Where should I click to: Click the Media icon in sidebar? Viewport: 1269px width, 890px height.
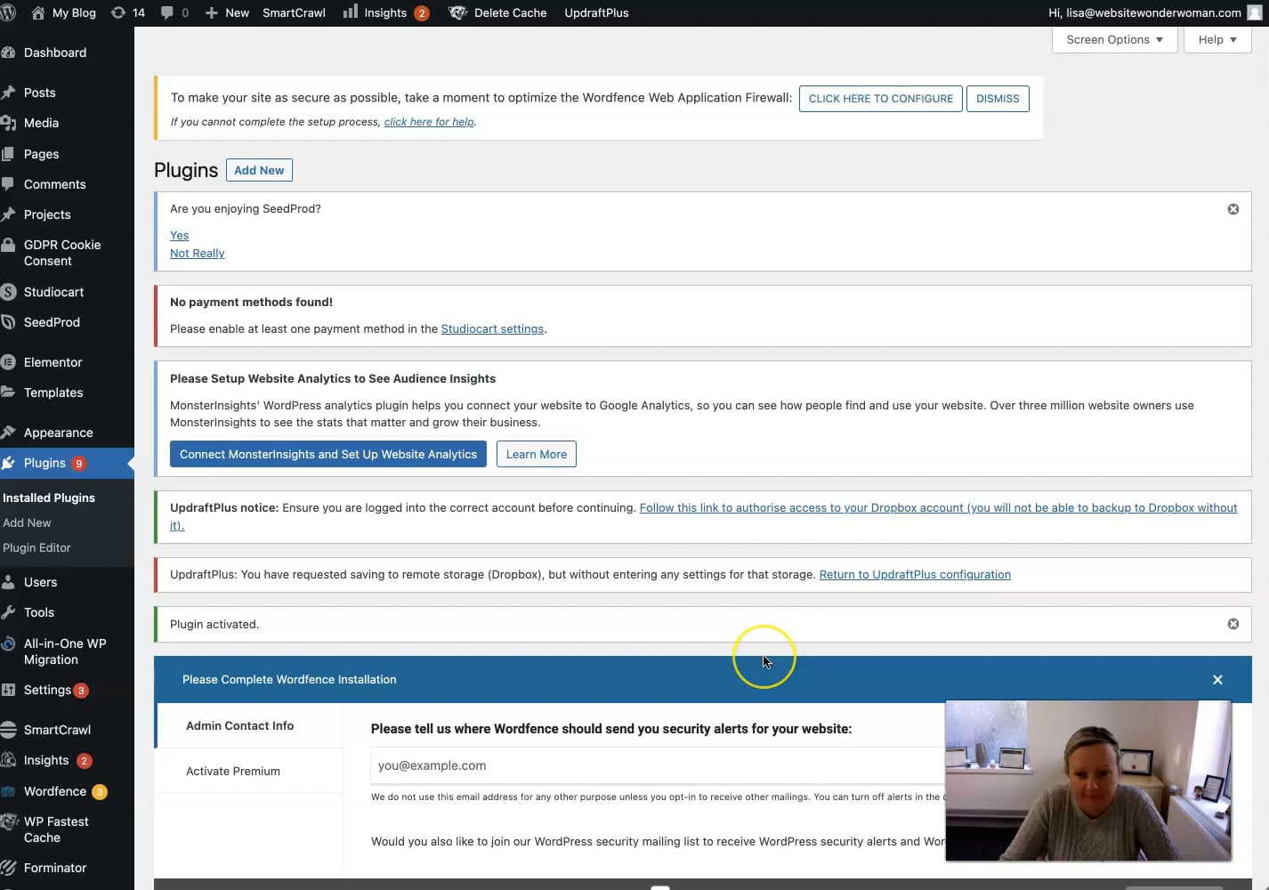8,123
